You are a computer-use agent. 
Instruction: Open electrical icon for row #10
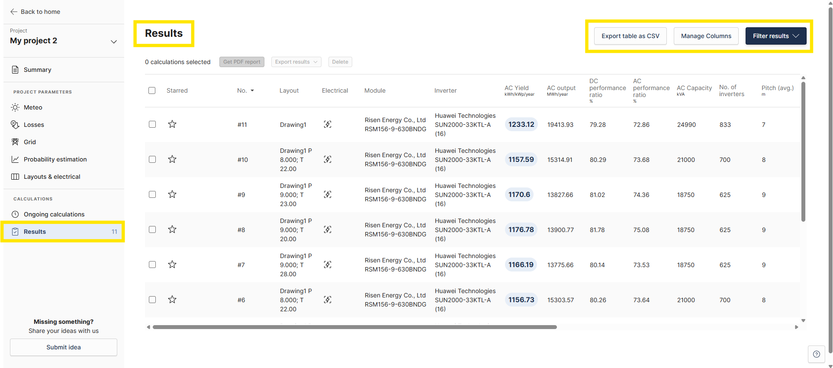[328, 159]
